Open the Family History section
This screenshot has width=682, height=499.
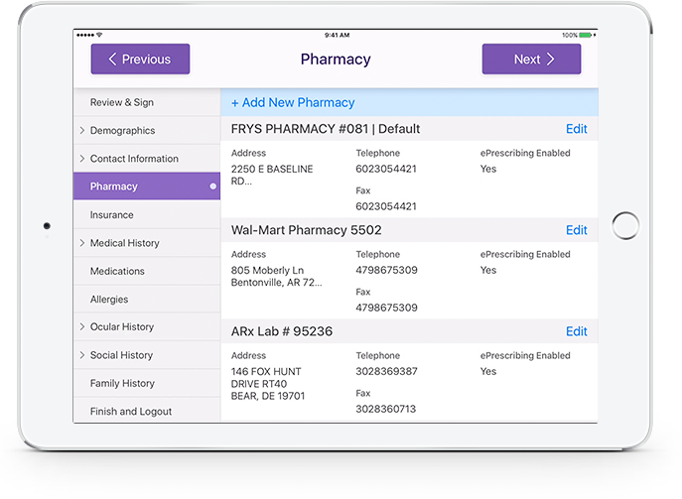coord(147,383)
